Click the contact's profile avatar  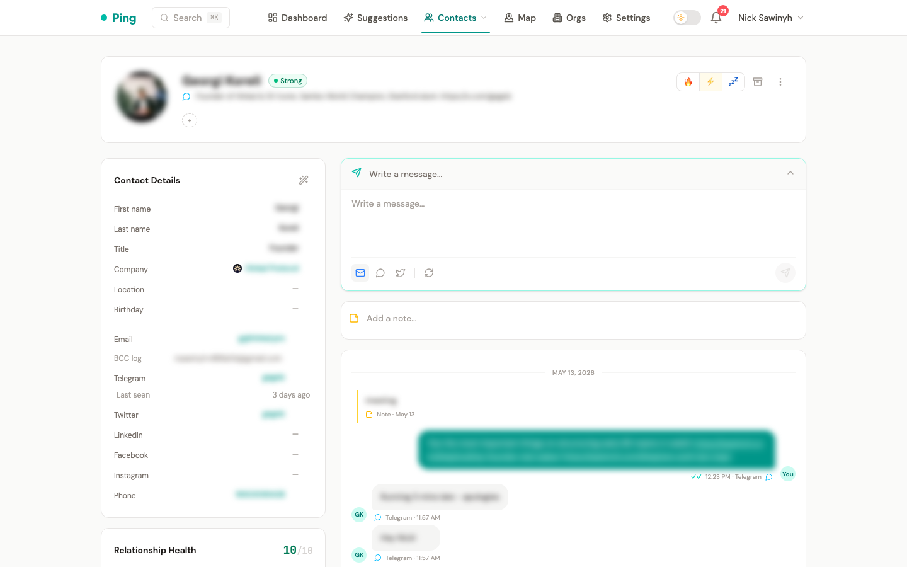point(142,97)
